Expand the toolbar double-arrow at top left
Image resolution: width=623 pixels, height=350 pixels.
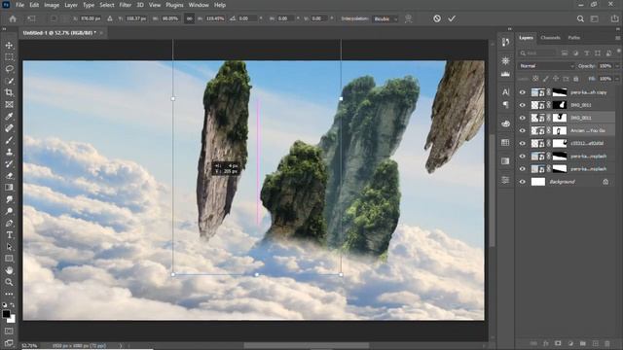[x=4, y=29]
